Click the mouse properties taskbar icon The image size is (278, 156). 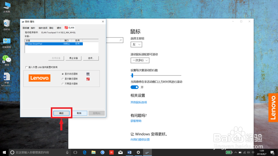[x=147, y=152]
